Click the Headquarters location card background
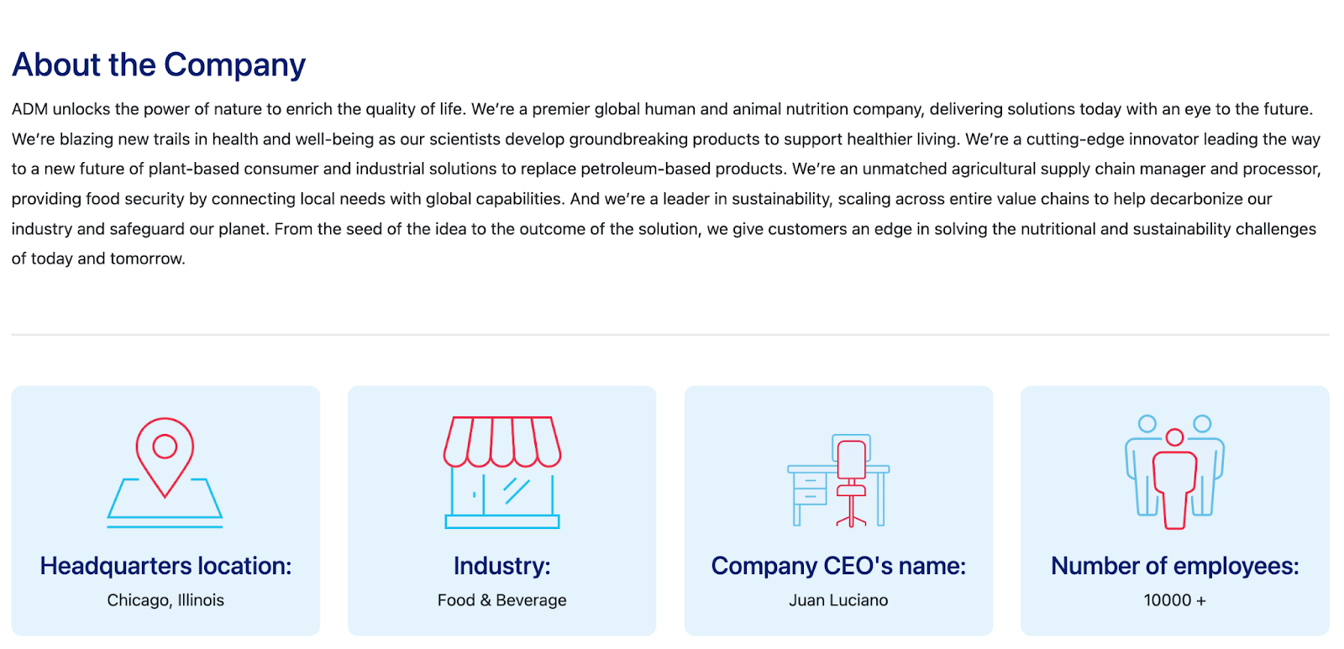 [165, 510]
